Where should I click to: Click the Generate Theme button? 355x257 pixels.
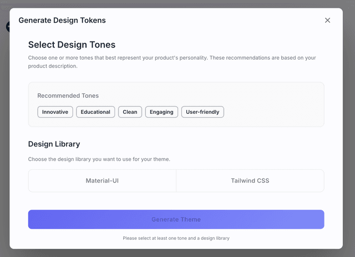(176, 219)
